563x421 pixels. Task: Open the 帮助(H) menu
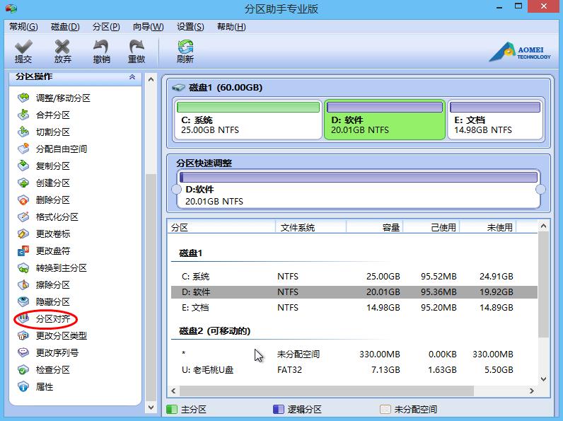point(231,27)
